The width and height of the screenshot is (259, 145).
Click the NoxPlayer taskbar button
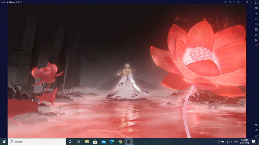129,141
